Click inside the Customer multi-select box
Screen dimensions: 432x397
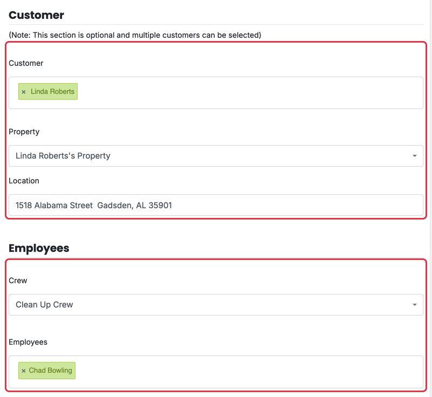[216, 93]
